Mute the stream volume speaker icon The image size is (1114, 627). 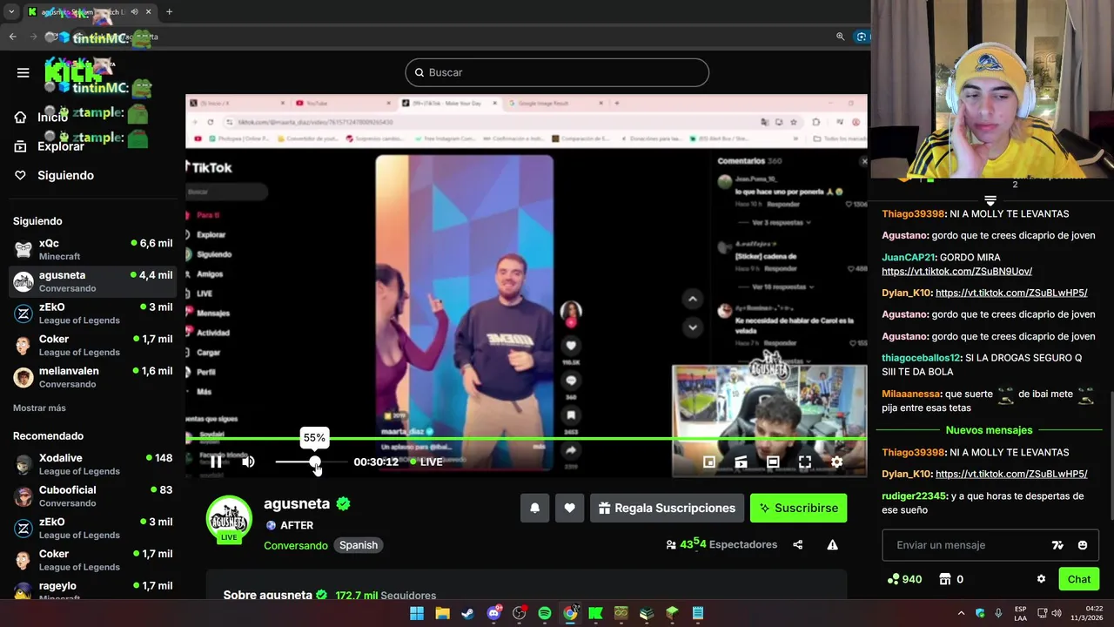[248, 462]
